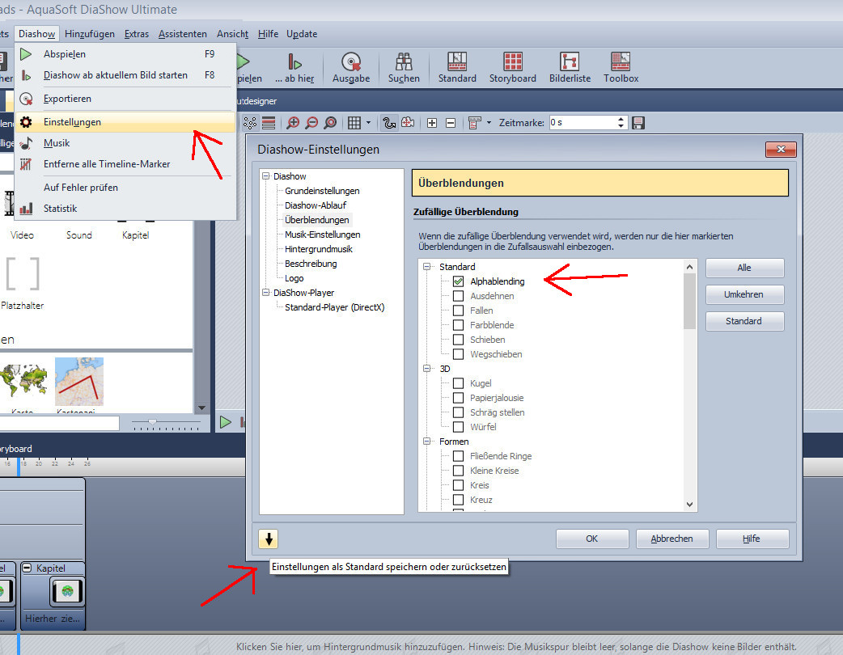Click the save Zeitmarke floppy icon
The width and height of the screenshot is (843, 655).
coord(638,123)
